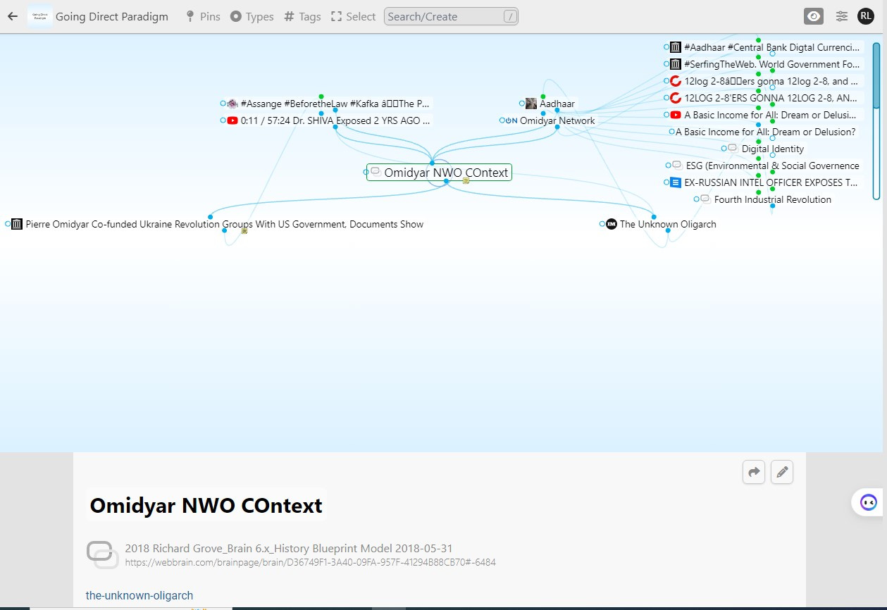Select the Omidyar Network thought

point(557,120)
